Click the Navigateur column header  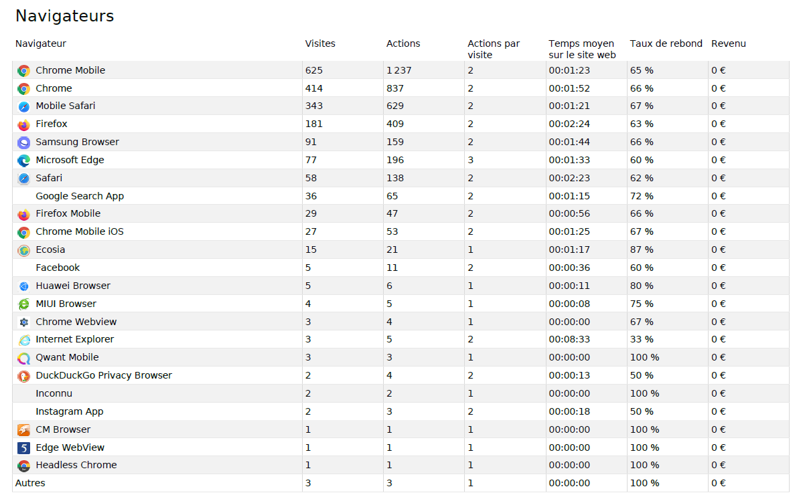pyautogui.click(x=40, y=43)
